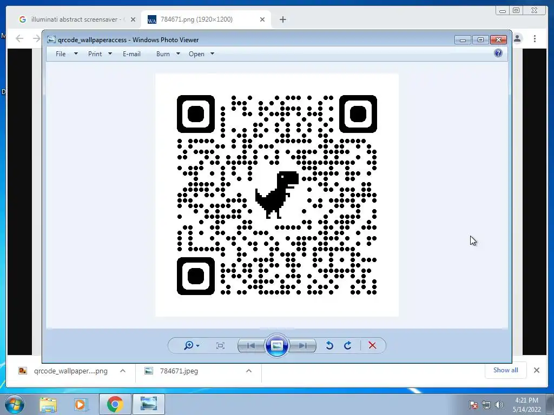Rotate the image clockwise
This screenshot has height=415, width=554.
click(x=348, y=345)
